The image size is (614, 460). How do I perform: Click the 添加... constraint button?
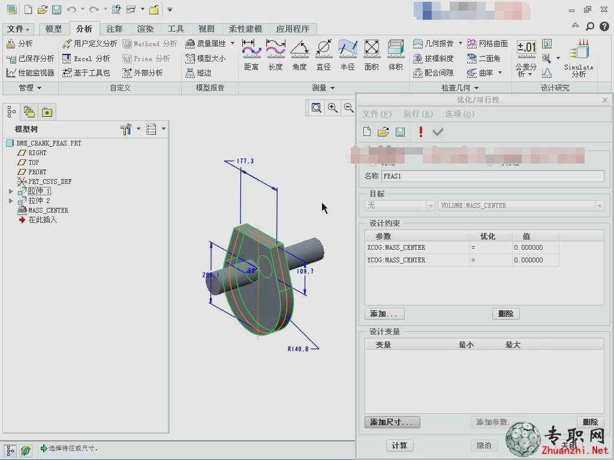[384, 314]
